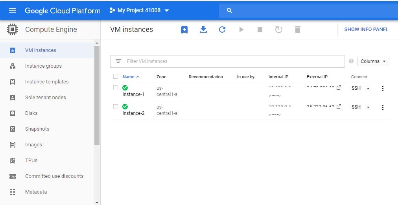Open the instance-2 name link
Image resolution: width=398 pixels, height=205 pixels.
point(133,113)
